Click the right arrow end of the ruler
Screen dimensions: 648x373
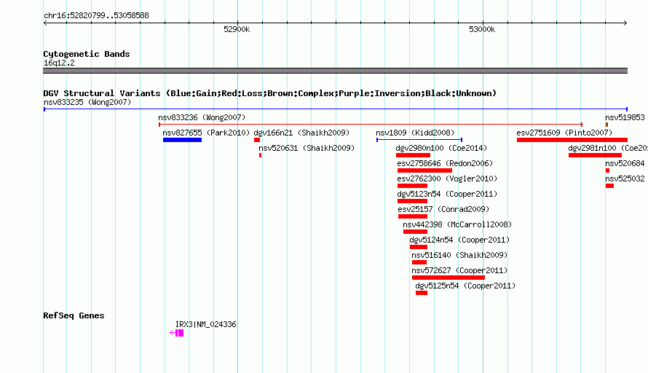pyautogui.click(x=625, y=23)
